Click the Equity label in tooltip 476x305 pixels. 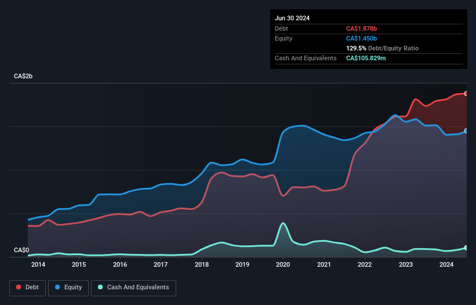(284, 38)
